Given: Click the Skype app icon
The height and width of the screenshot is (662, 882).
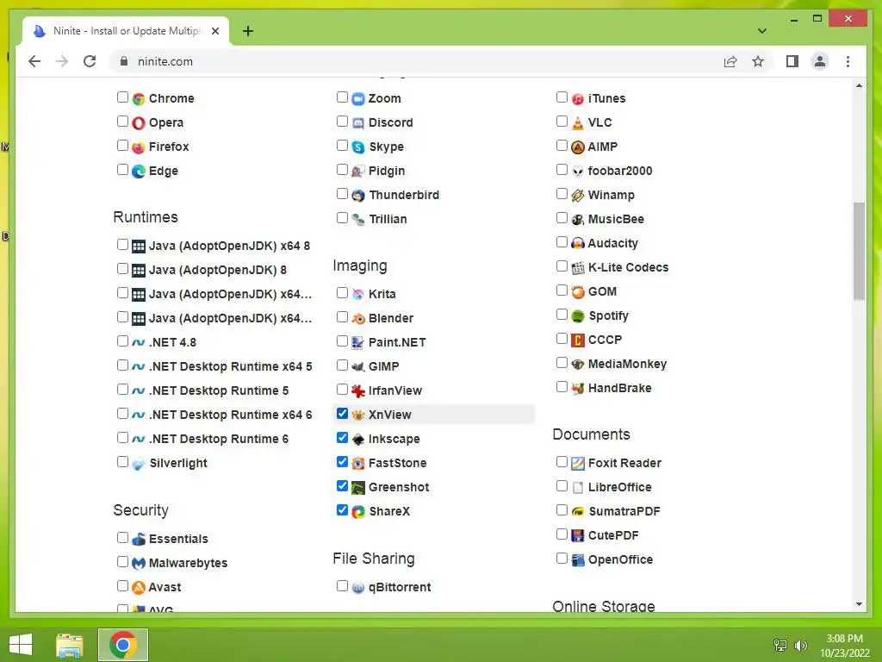Looking at the screenshot, I should coord(358,147).
